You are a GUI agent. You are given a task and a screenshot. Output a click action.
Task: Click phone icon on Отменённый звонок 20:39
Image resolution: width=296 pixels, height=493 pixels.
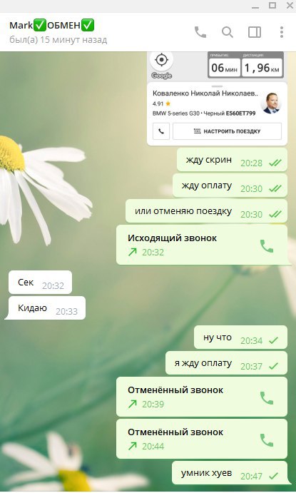pos(267,398)
